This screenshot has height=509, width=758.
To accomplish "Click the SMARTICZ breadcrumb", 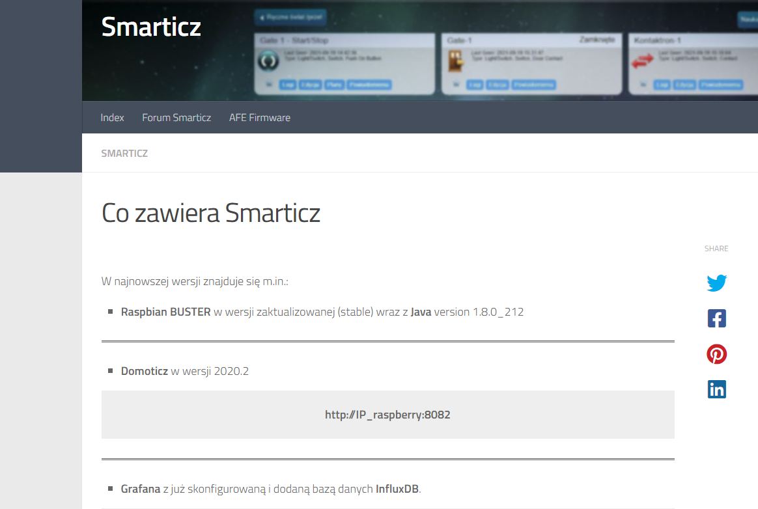I will pyautogui.click(x=124, y=153).
